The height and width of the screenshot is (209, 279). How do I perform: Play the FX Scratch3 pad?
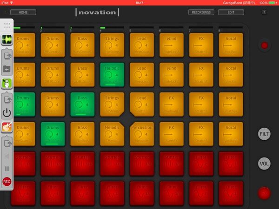tap(201, 104)
